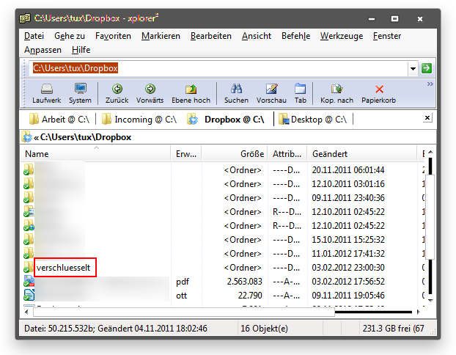This screenshot has width=456, height=355.
Task: Click the Laufwerk drive toolbar icon
Action: [x=47, y=93]
